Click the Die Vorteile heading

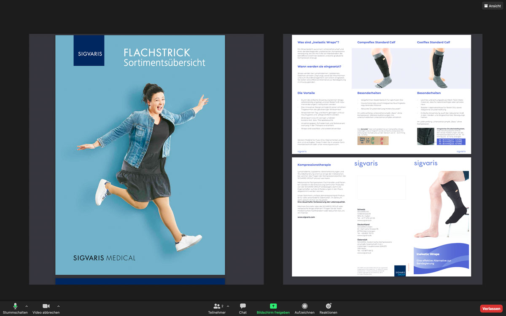tap(306, 93)
